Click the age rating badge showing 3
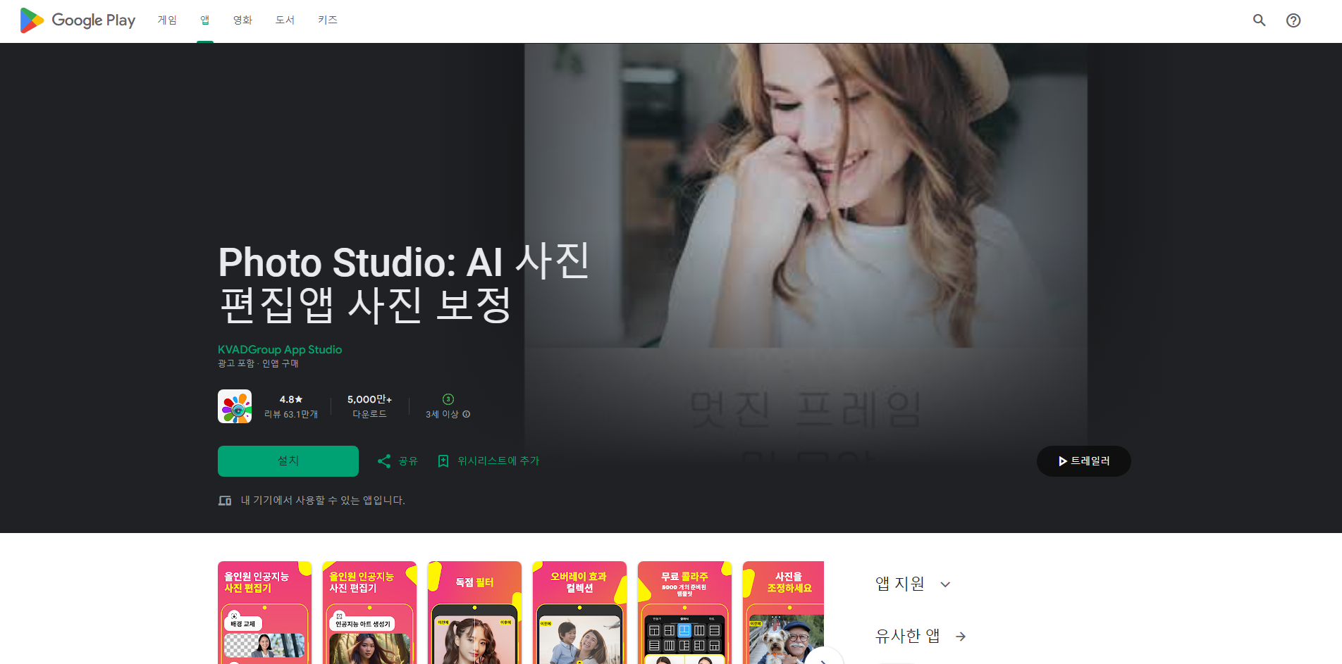Image resolution: width=1342 pixels, height=664 pixels. tap(447, 399)
